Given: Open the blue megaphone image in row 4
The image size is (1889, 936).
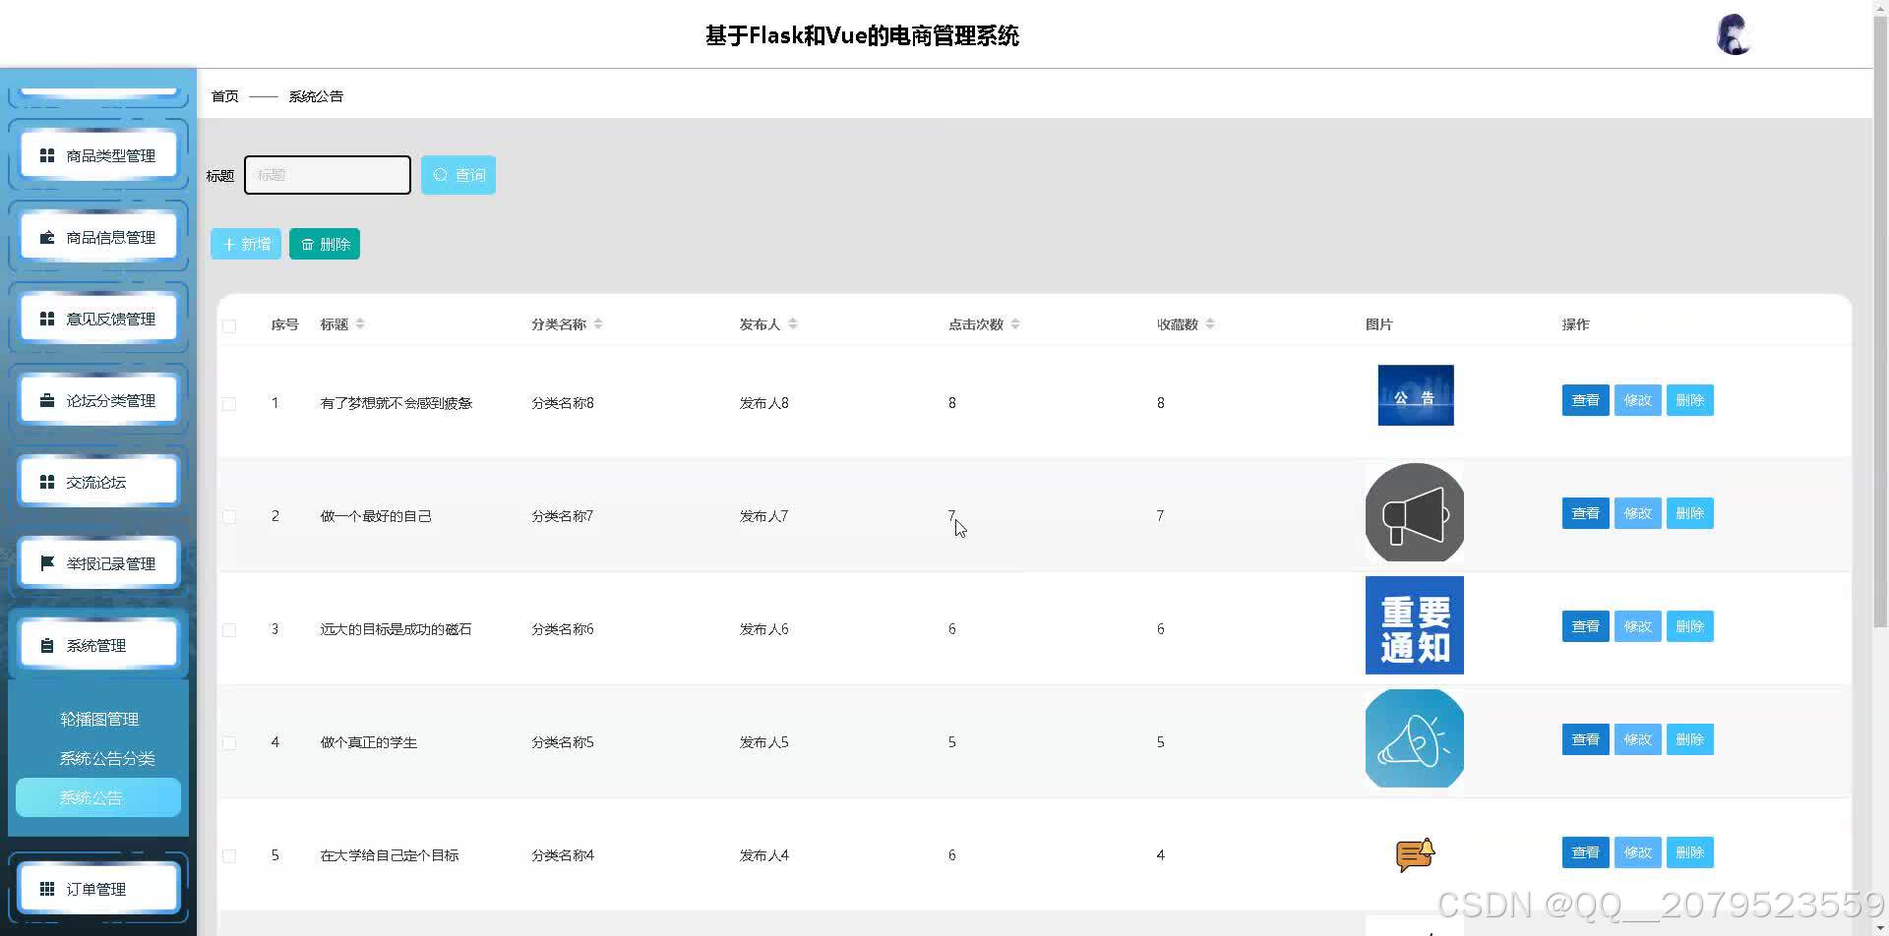Looking at the screenshot, I should [x=1415, y=738].
